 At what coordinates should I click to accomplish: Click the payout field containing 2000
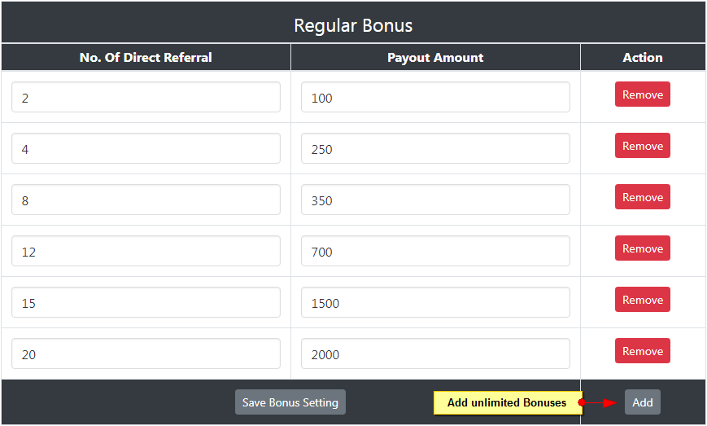coord(435,354)
